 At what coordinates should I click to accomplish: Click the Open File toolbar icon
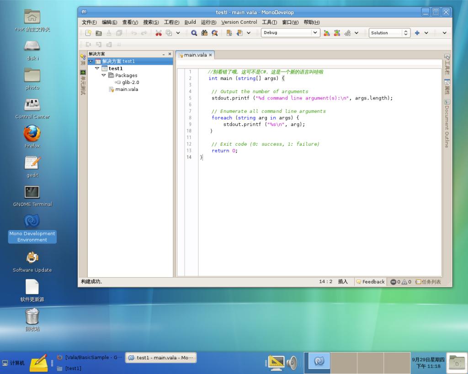coord(99,33)
